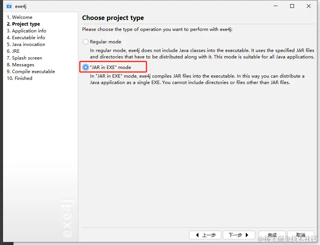Click the "Choose project type" heading
The width and height of the screenshot is (320, 245).
click(x=113, y=18)
